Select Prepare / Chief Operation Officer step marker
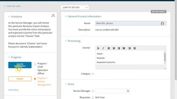Viewport: 177px width, 99px height. [35, 64]
